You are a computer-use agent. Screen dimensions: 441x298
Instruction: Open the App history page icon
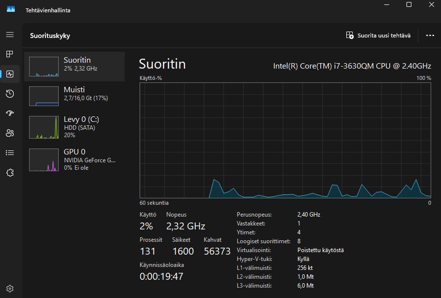tap(10, 94)
